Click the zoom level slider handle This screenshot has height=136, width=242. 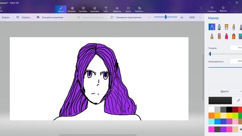166,17
